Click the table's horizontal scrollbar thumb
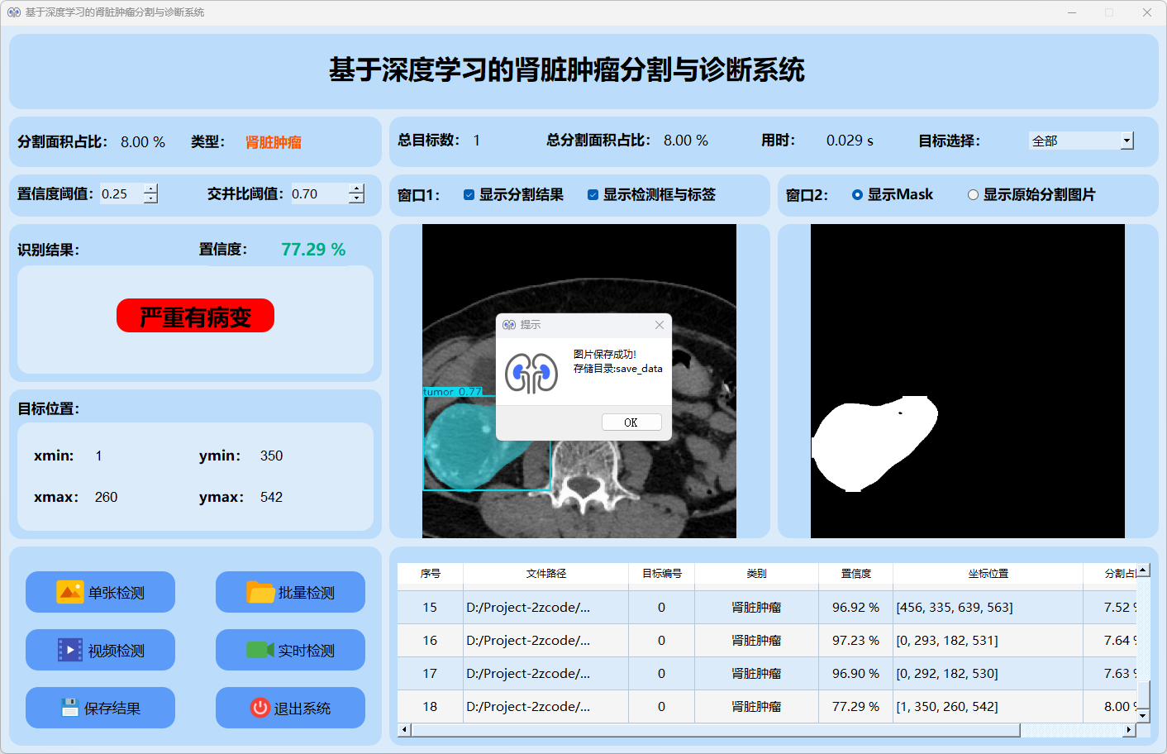 click(x=715, y=730)
